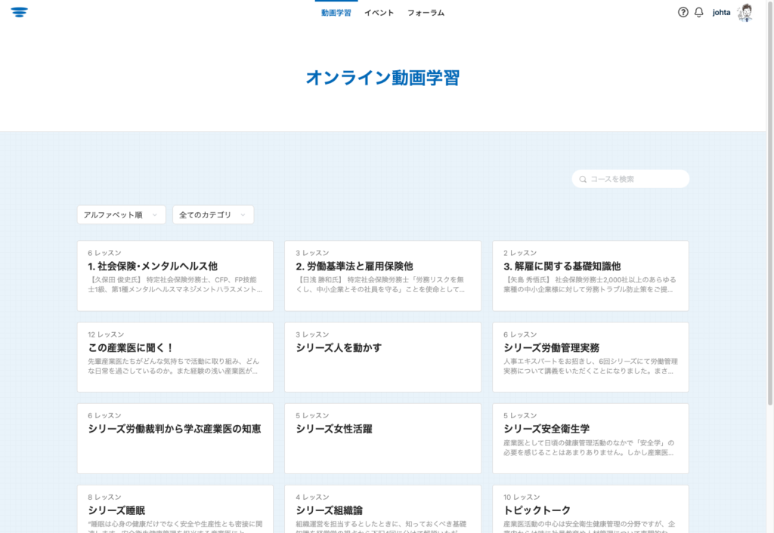Open the アルファベット順 sort dropdown

122,215
